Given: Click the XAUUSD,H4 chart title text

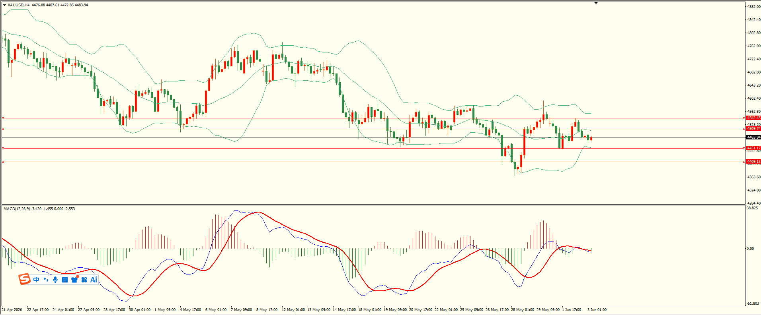Looking at the screenshot, I should click(x=18, y=5).
